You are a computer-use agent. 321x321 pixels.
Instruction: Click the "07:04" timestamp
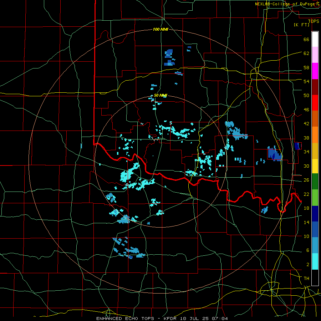pyautogui.click(x=220, y=319)
